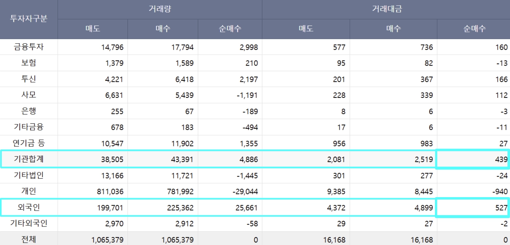
Task: Click the 거래량 group header
Action: tap(160, 9)
